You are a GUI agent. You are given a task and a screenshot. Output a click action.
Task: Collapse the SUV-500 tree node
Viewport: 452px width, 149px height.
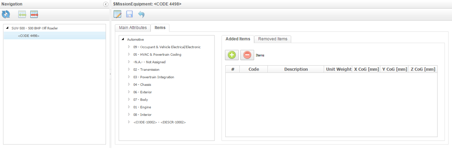[7, 28]
